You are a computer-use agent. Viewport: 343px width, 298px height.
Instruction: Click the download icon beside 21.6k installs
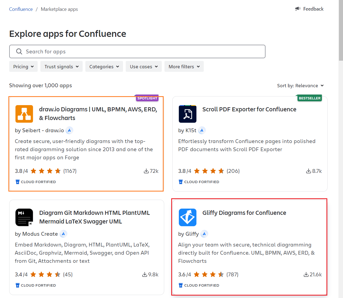click(x=306, y=274)
